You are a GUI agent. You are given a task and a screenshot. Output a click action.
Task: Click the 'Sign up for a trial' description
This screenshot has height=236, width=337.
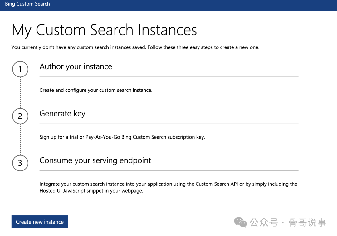pos(122,137)
